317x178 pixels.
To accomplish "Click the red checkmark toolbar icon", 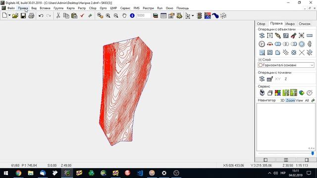I will (x=82, y=15).
